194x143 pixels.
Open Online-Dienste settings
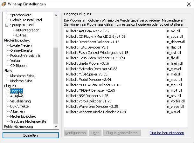tap(21, 50)
